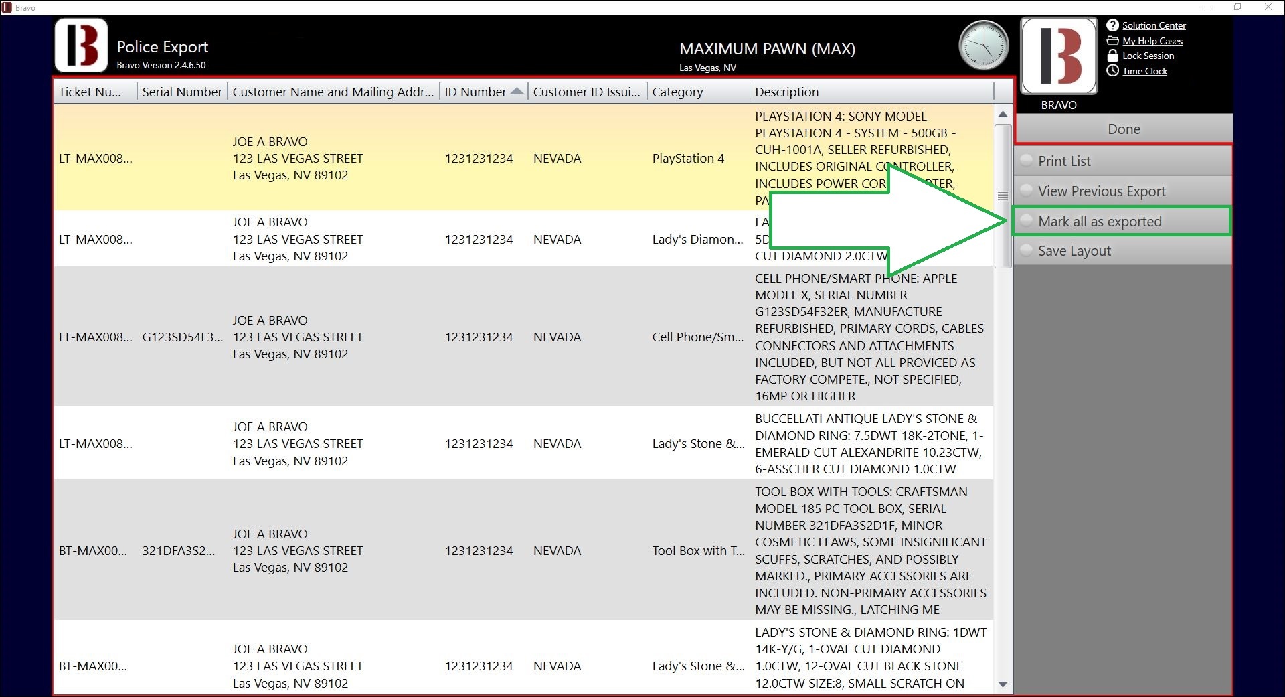Click the Bravo icon in the title bar

click(x=7, y=7)
